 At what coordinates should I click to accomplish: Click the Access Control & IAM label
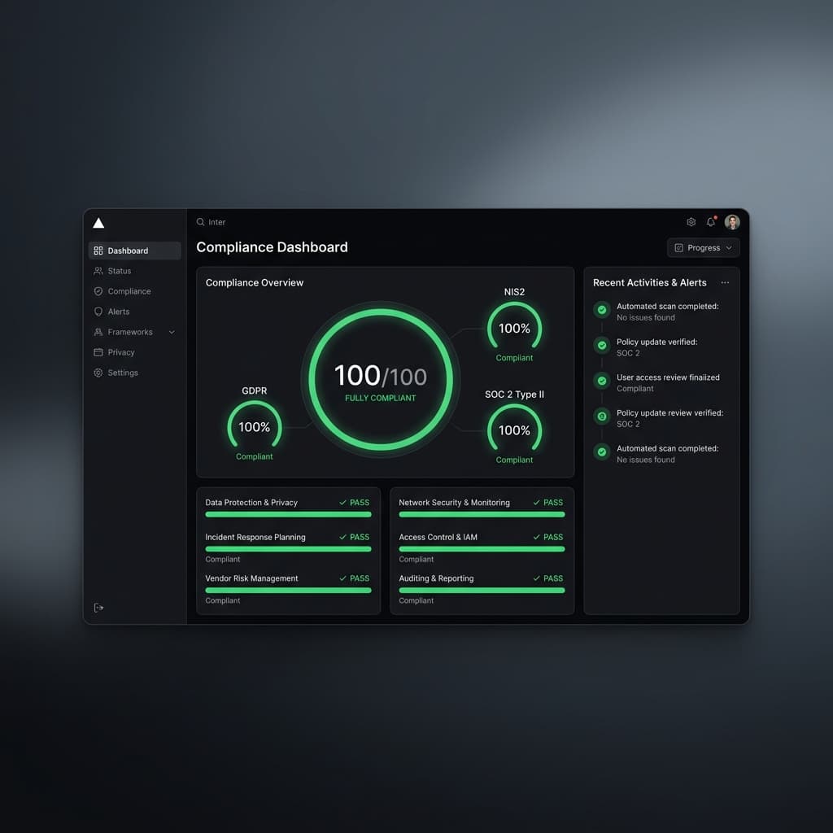coord(438,538)
